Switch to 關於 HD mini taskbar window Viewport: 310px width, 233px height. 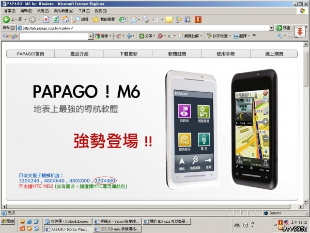click(167, 221)
